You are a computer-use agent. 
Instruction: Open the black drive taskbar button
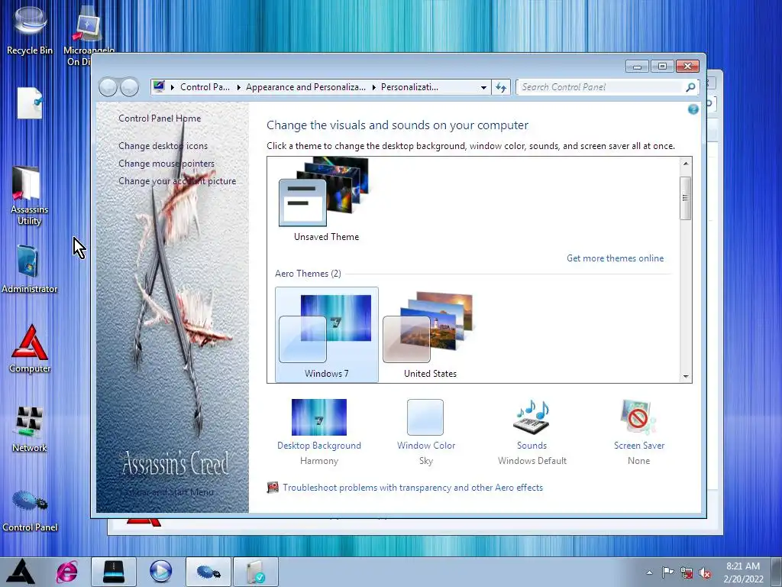coord(114,572)
